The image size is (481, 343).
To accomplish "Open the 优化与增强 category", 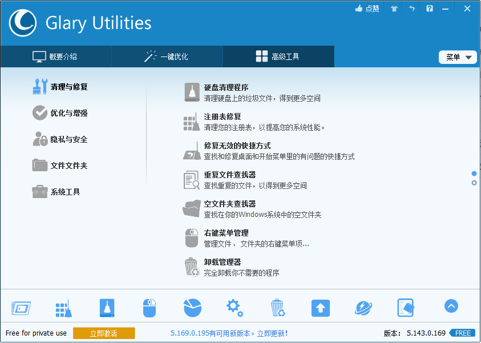I will click(60, 113).
